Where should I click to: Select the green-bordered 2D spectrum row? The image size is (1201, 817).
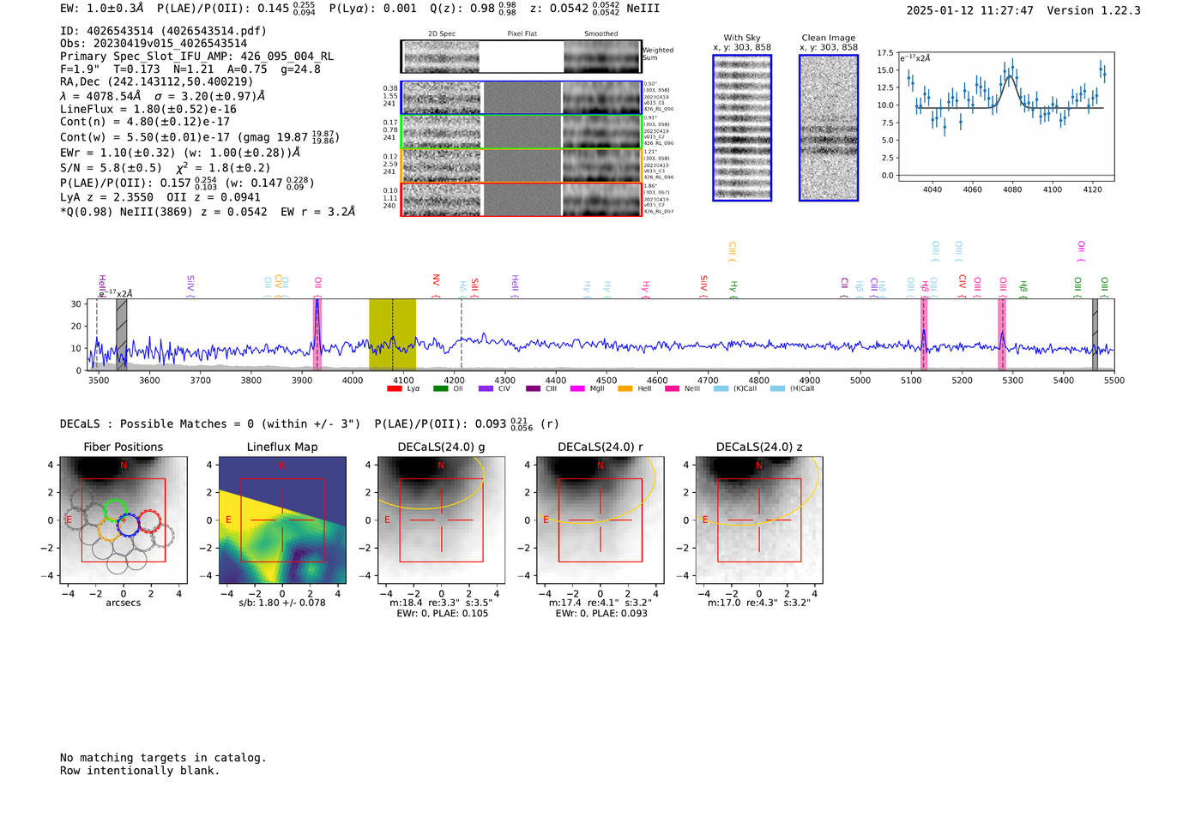(x=521, y=132)
